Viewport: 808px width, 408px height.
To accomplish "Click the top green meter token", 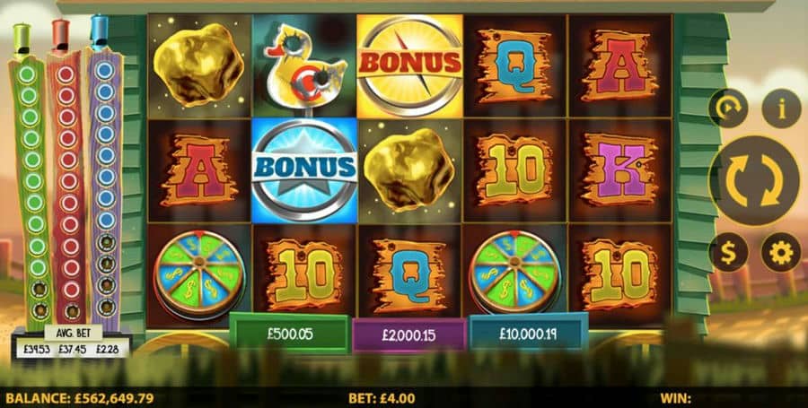I will pos(27,74).
